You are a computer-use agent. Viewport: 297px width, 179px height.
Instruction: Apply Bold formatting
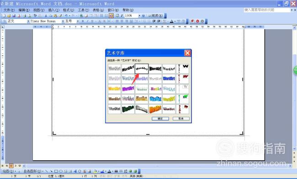[83, 21]
